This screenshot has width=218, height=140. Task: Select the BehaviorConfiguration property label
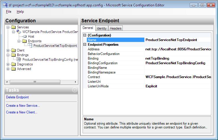(x=116, y=54)
